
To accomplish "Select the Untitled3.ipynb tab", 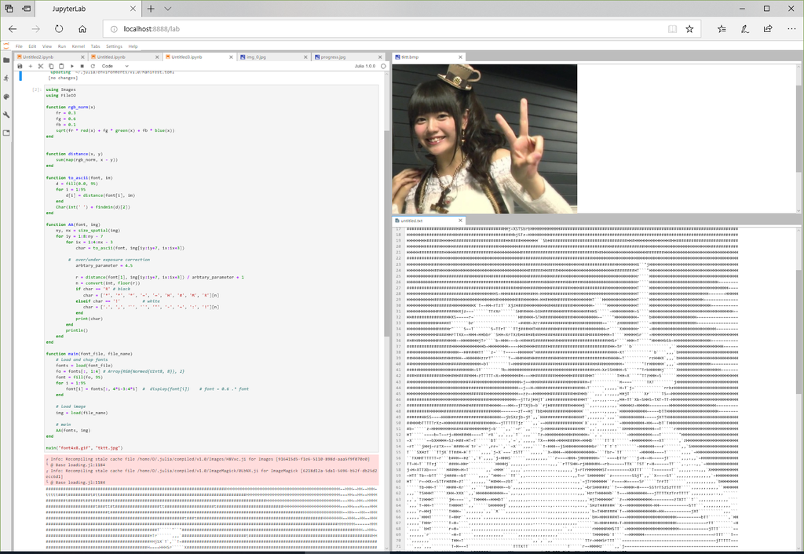I will 199,56.
